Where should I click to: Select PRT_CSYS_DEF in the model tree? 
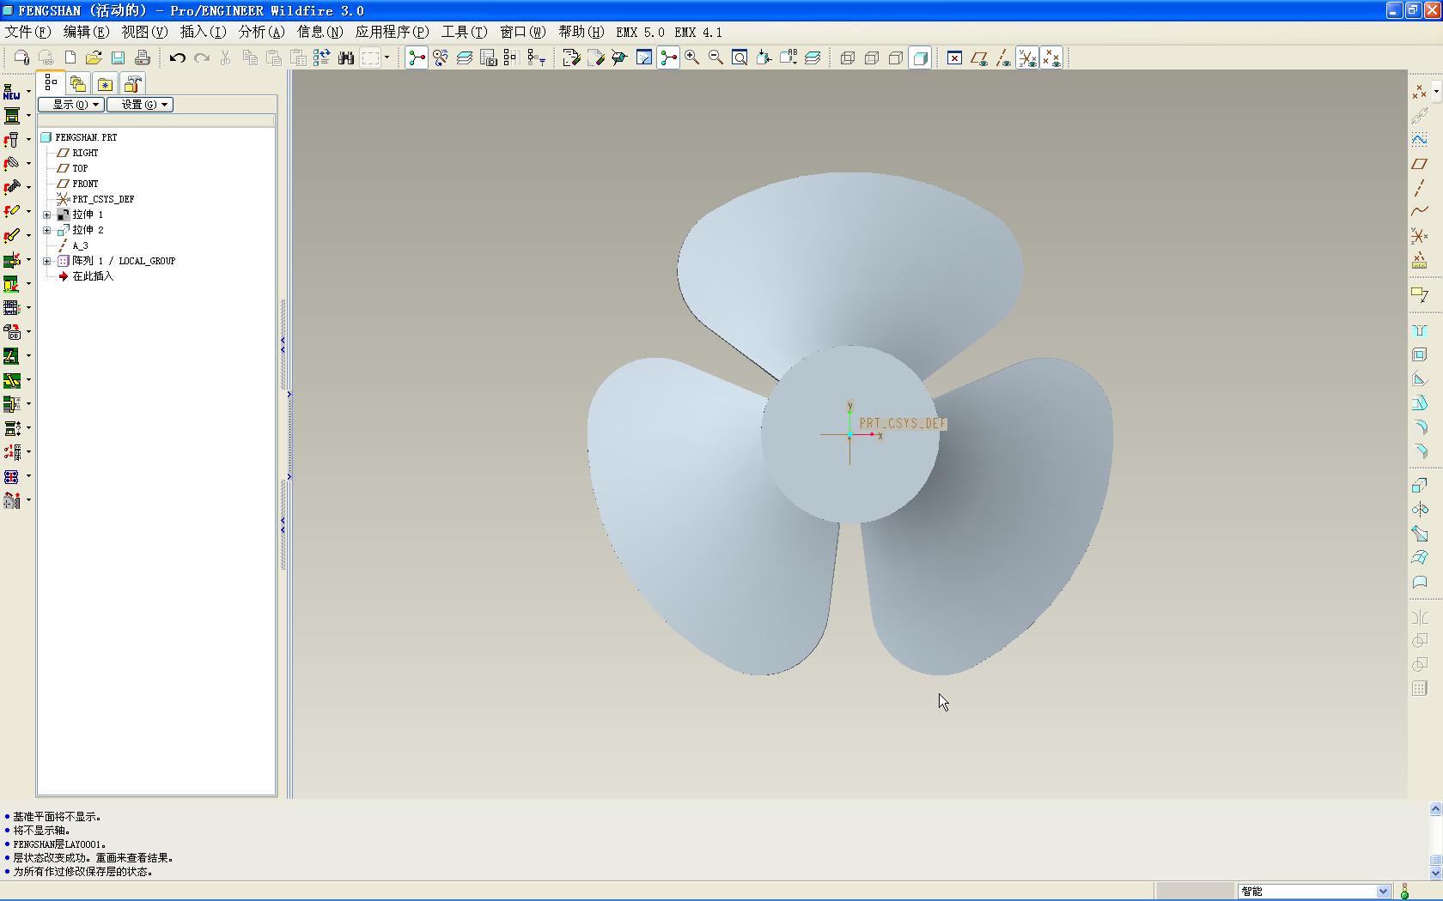click(103, 199)
